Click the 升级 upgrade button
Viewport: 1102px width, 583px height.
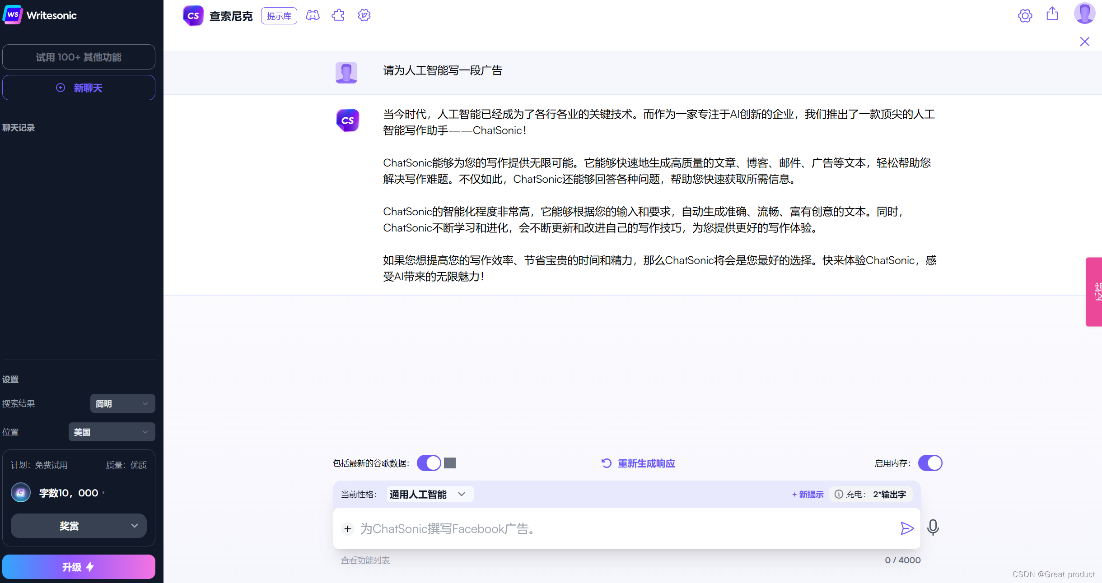coord(79,567)
